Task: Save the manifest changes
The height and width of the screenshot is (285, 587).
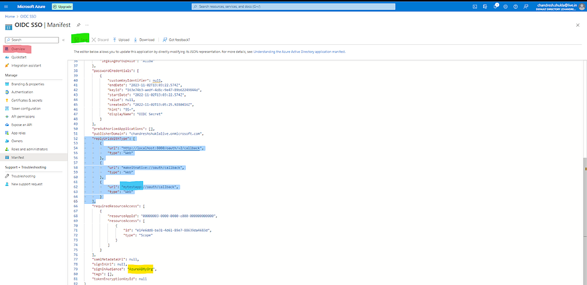Action: point(81,40)
